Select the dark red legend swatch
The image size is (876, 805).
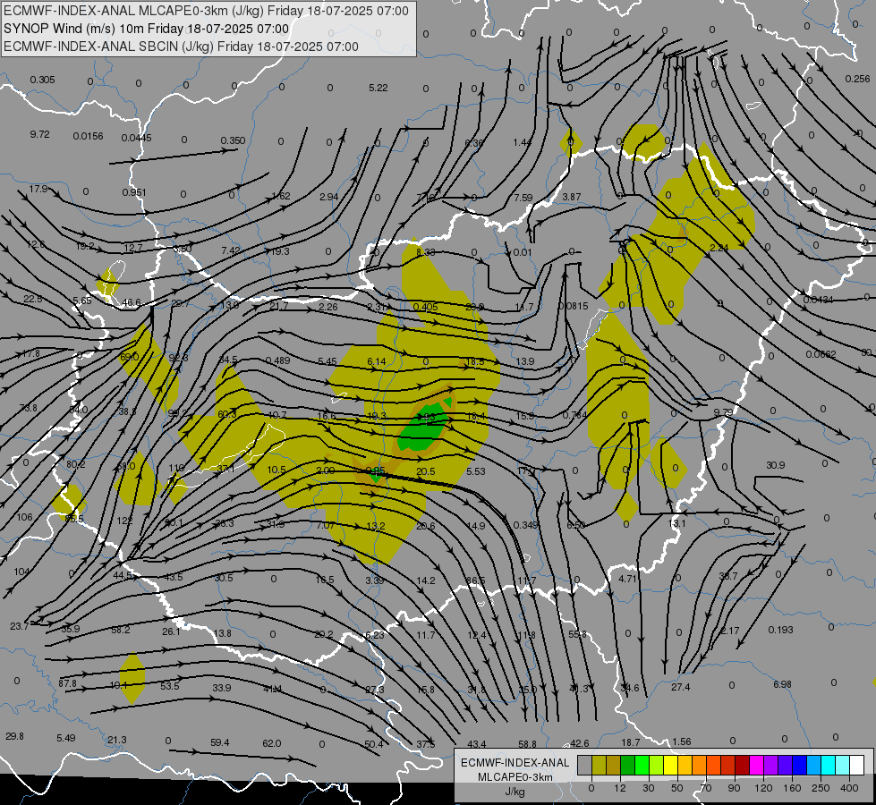pos(742,765)
